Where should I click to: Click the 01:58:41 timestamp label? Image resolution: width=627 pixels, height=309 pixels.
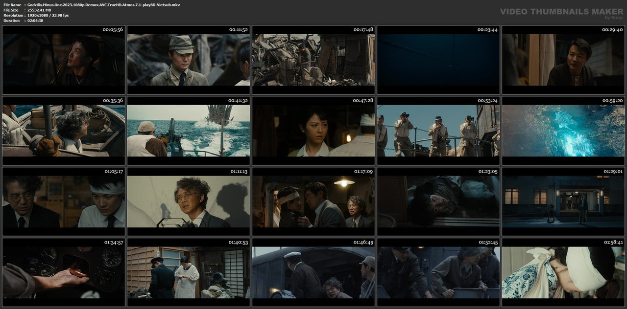click(612, 243)
